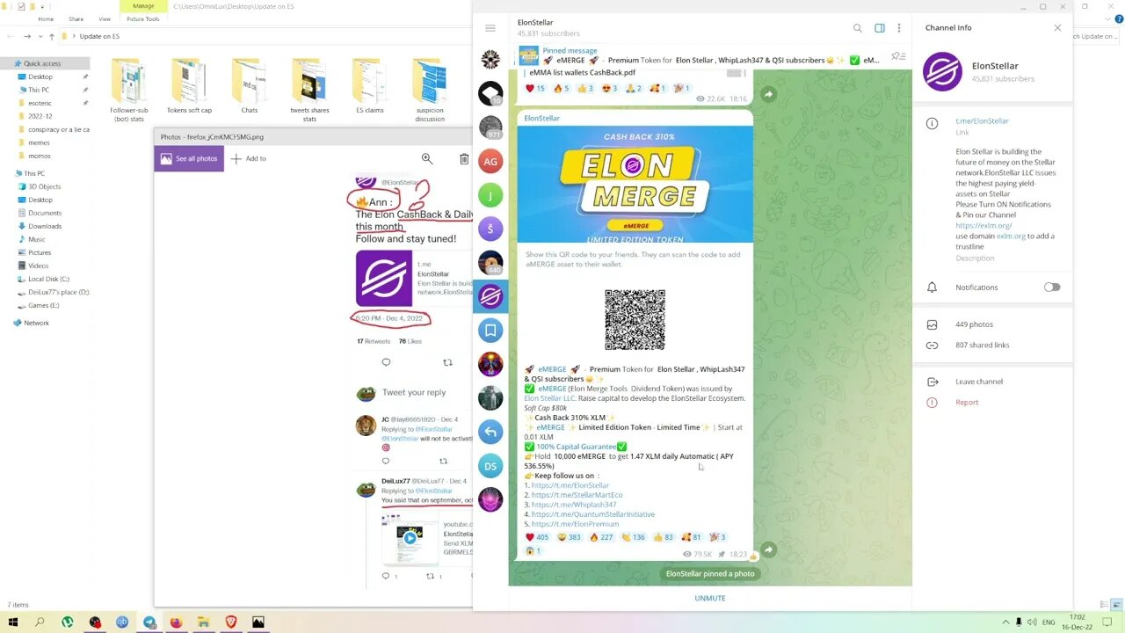Open Elon Stellar LLC link in the post
This screenshot has height=633, width=1125.
(x=549, y=398)
